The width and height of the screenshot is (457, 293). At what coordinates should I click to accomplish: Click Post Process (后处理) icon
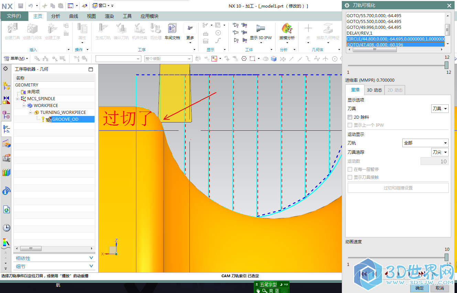(x=156, y=32)
